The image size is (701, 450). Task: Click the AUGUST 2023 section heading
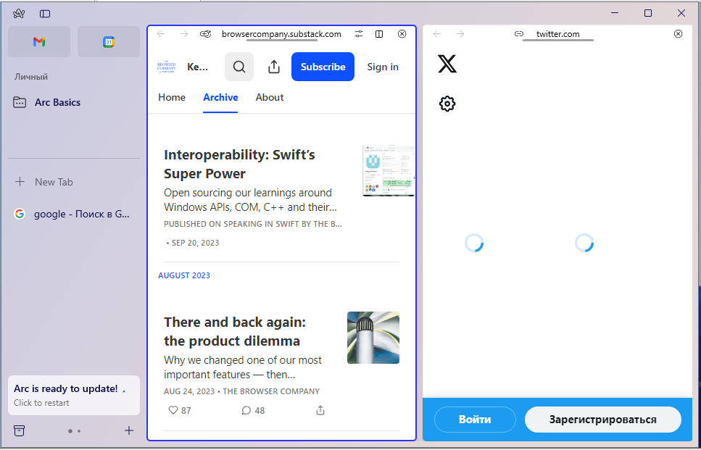(x=184, y=275)
